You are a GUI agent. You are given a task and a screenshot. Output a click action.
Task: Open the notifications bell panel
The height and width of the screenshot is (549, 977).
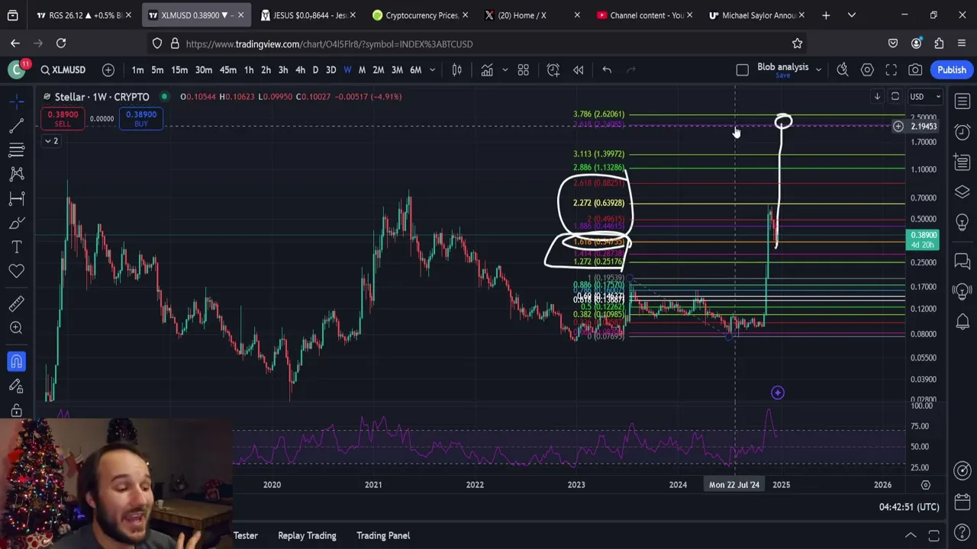(x=962, y=322)
